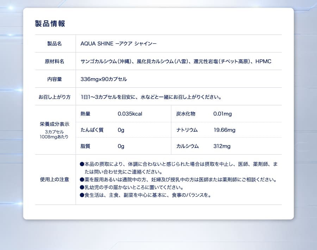Select the 内容量 row label
317x250 pixels.
tap(54, 79)
